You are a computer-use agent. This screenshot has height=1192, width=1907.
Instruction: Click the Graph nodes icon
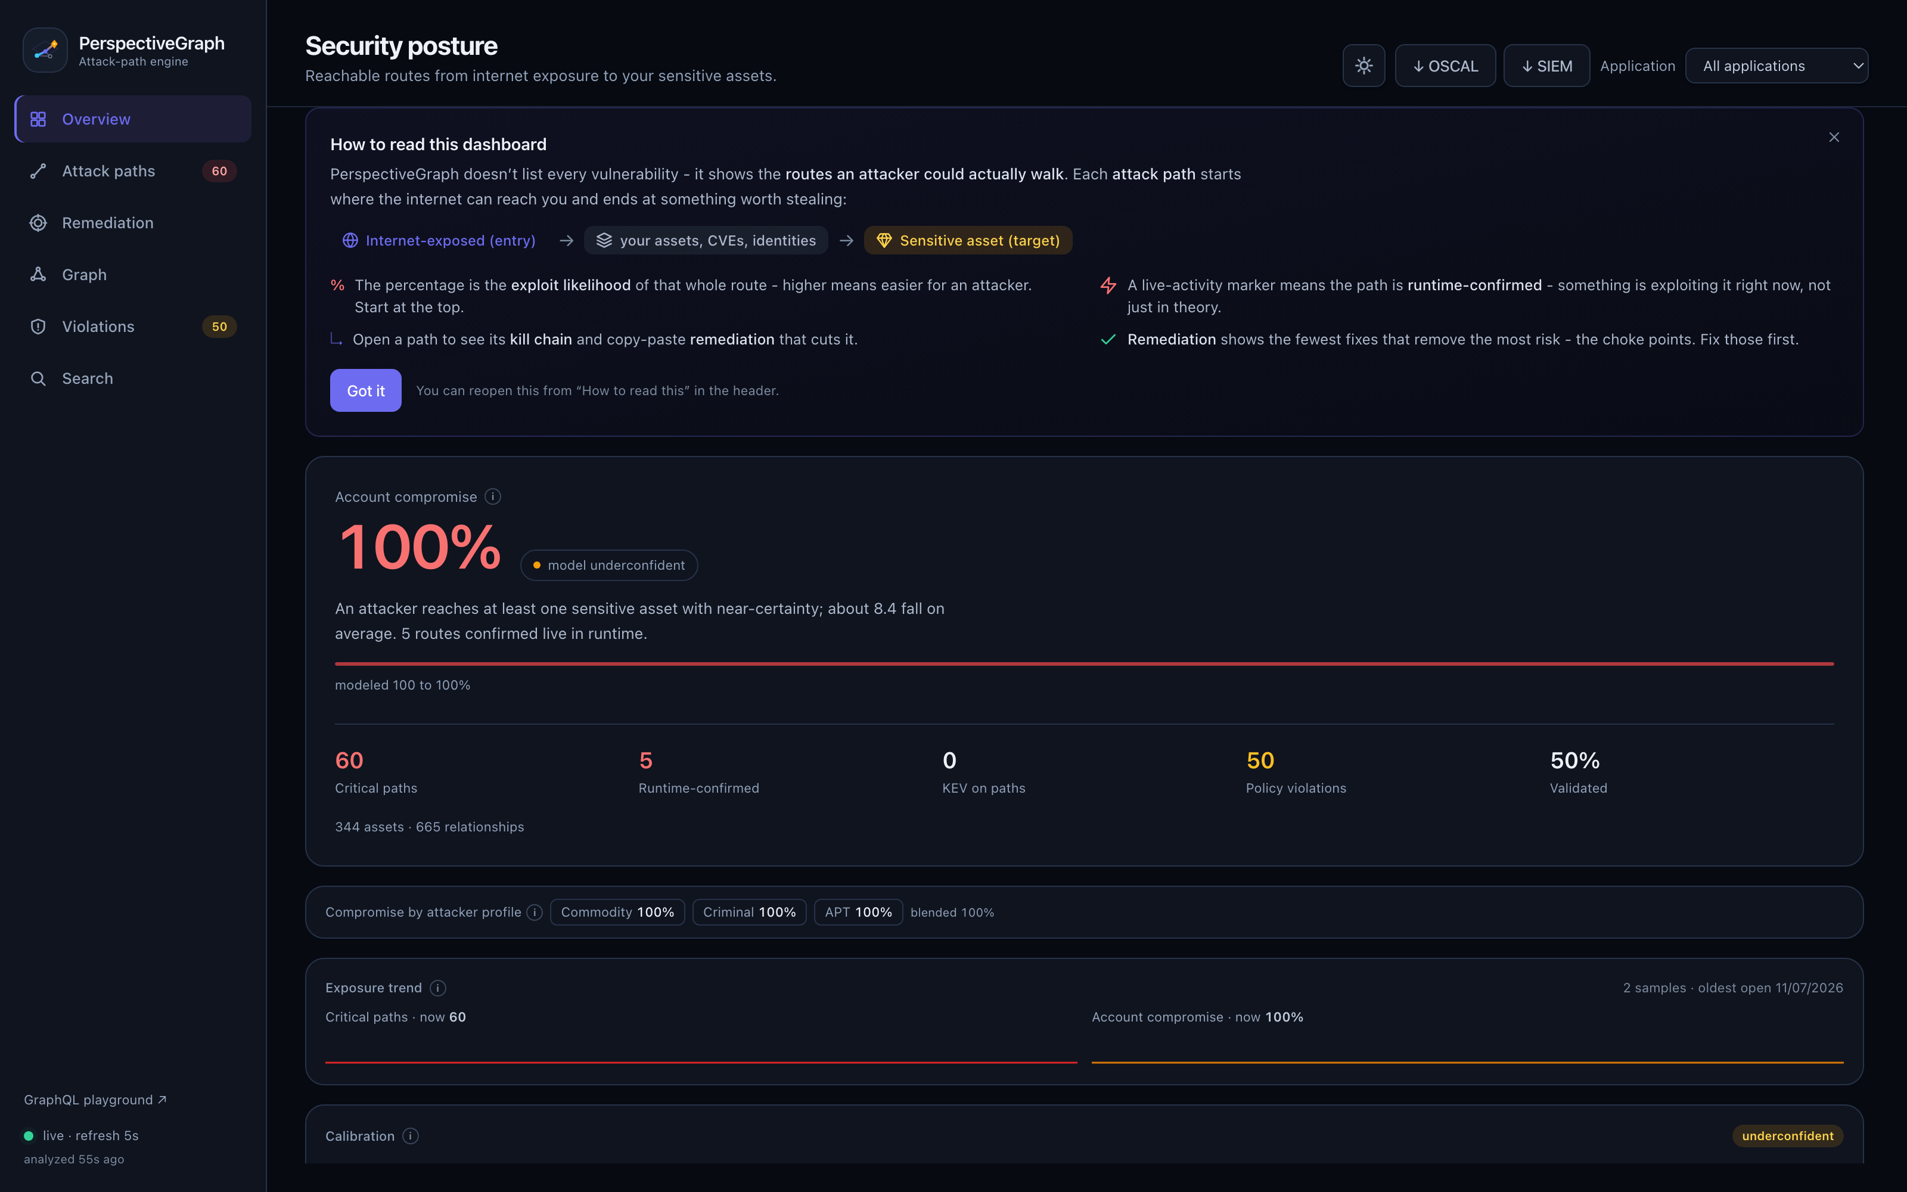coord(38,274)
